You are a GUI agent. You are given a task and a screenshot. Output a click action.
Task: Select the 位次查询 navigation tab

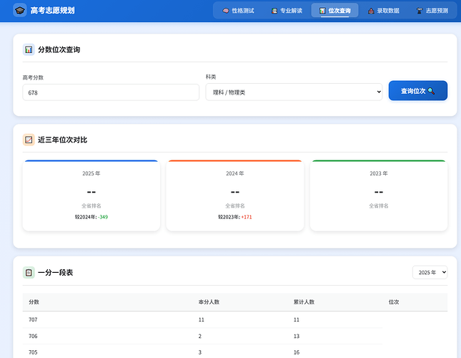click(335, 11)
